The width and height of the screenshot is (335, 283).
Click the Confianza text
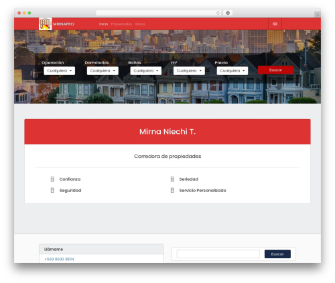[x=70, y=179]
